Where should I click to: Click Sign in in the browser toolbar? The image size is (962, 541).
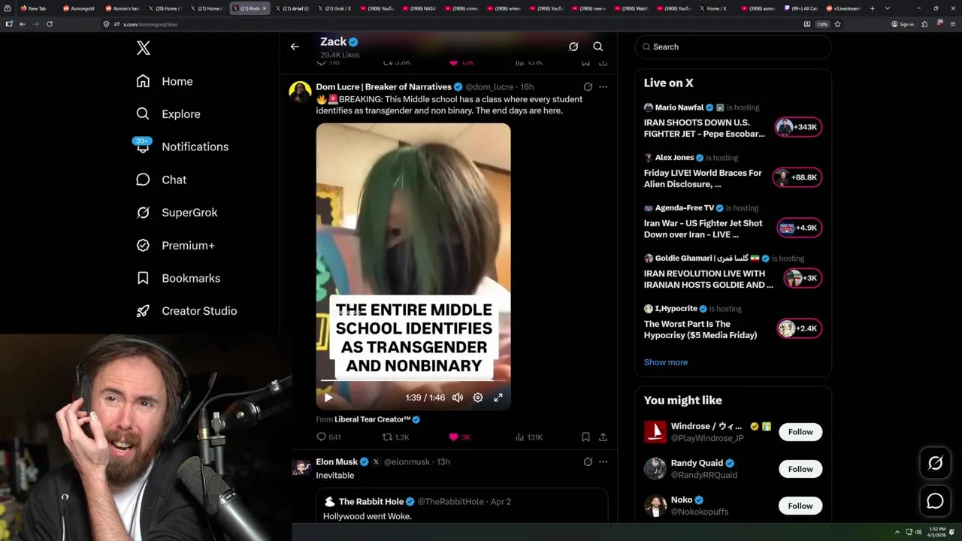[903, 24]
